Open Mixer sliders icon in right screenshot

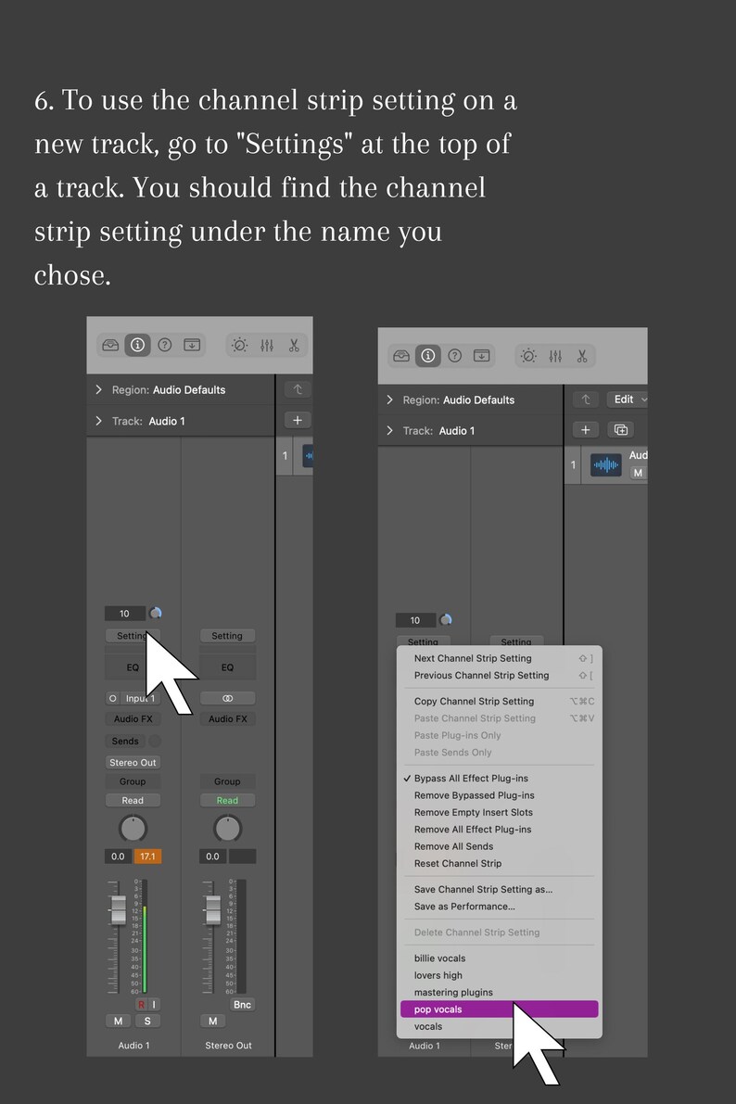coord(555,356)
